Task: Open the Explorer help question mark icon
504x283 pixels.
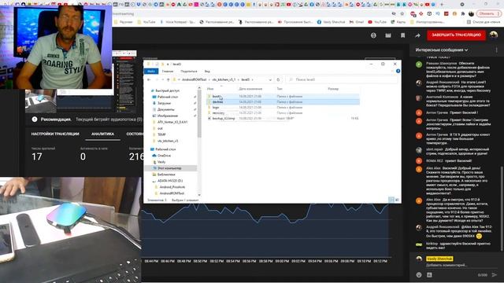Action: 398,72
